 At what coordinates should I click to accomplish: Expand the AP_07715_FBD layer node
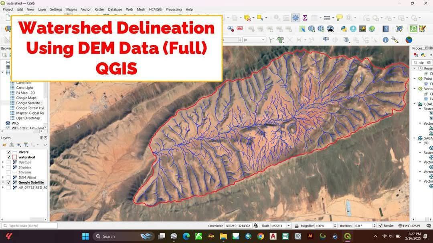pyautogui.click(x=3, y=187)
